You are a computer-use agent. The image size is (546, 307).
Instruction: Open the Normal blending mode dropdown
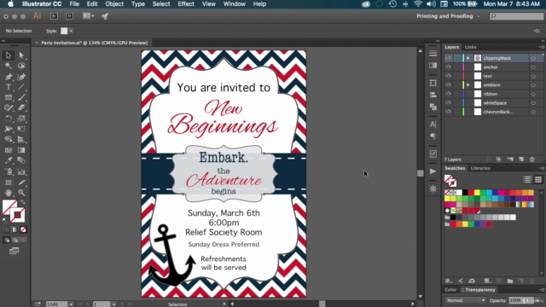pyautogui.click(x=465, y=300)
